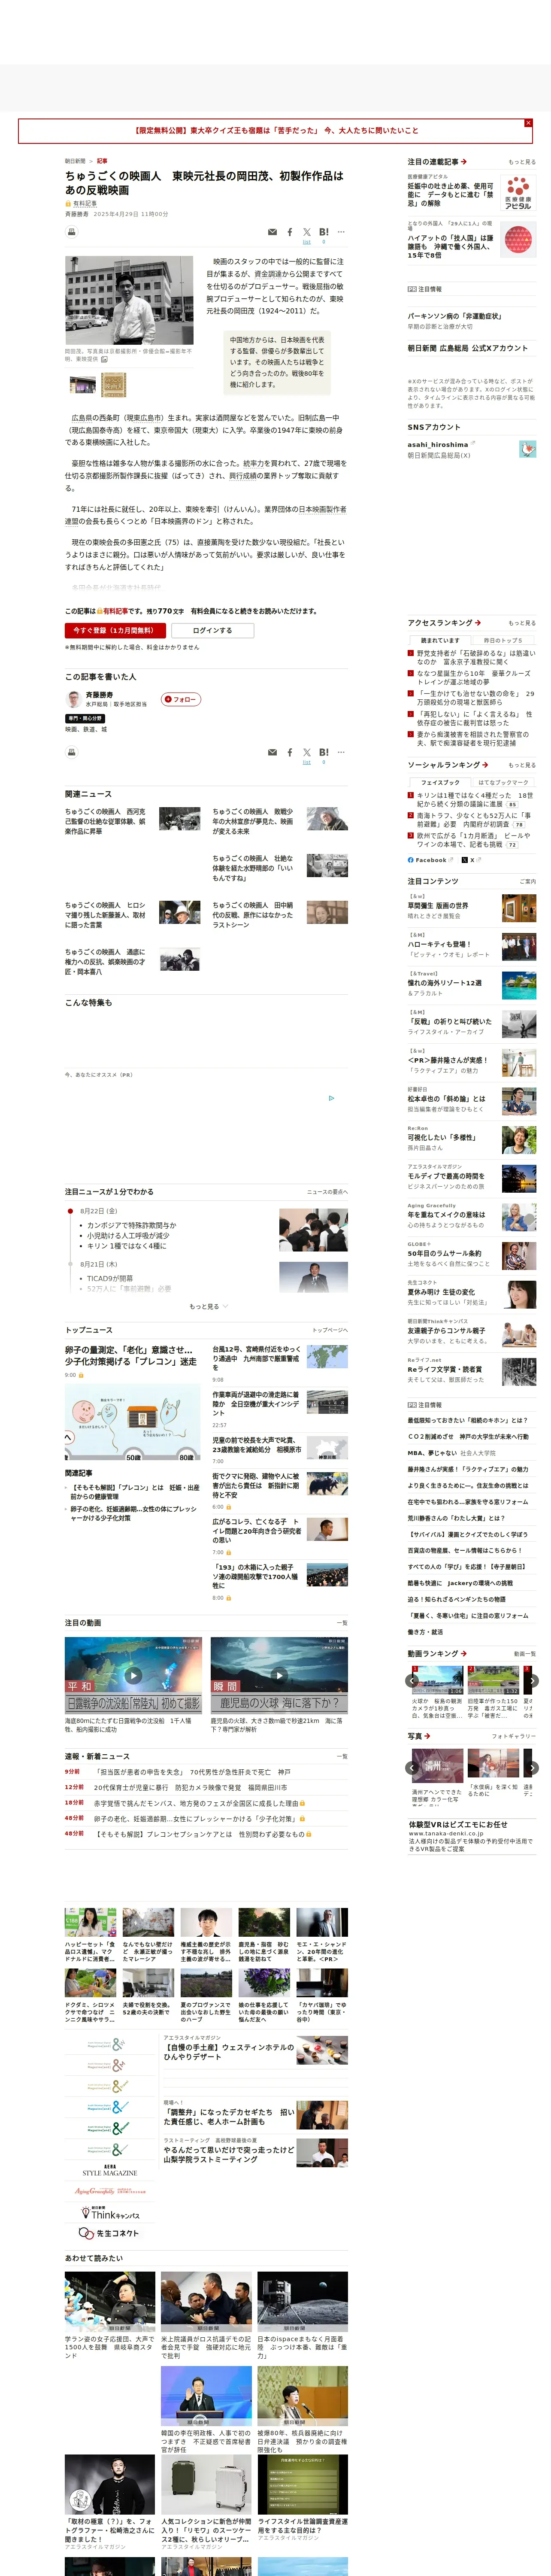Click the 一覧 link beside 注目の動画
The height and width of the screenshot is (2576, 551).
tap(342, 1623)
